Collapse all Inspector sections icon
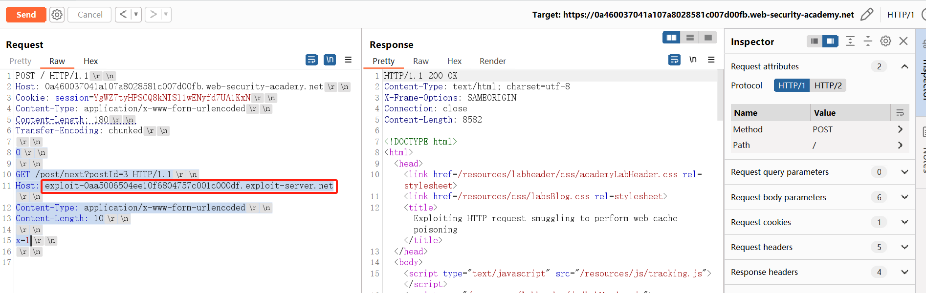The image size is (926, 293). (x=868, y=42)
